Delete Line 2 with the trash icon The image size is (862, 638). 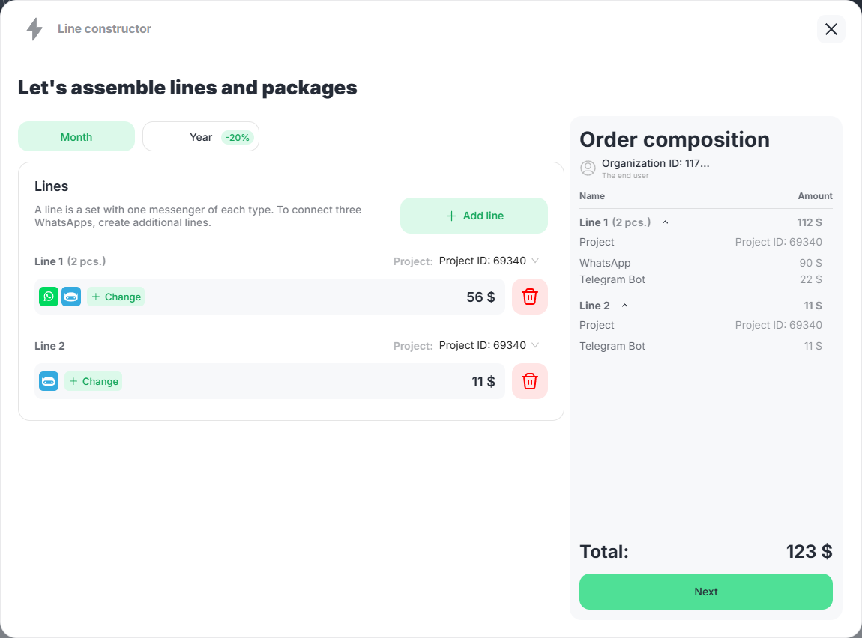point(530,381)
